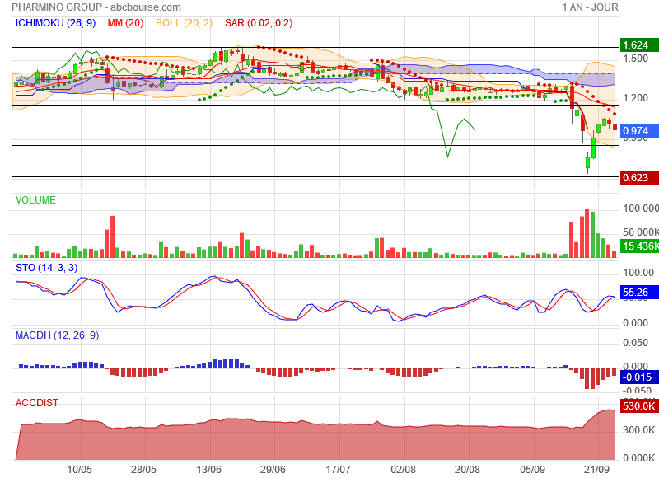Screen dimensions: 659x478
Task: Select the red 530.0K ACCDIST value tag
Action: (638, 407)
